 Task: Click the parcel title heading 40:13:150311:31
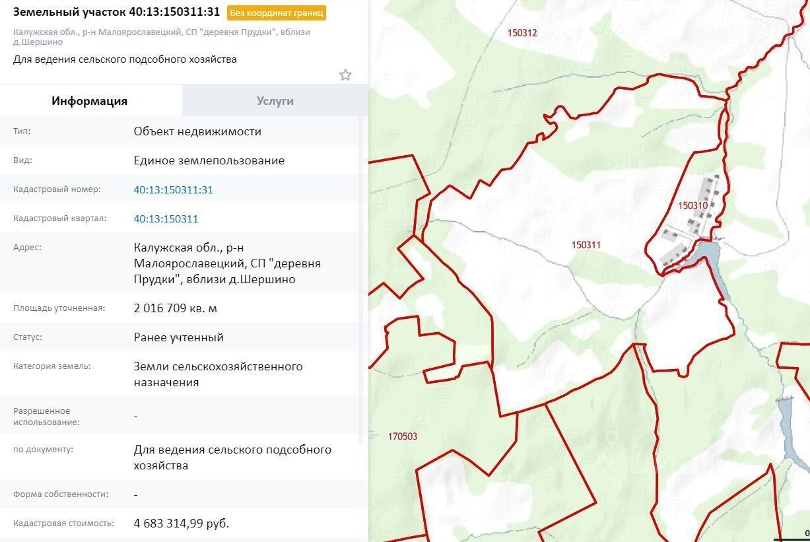[x=116, y=12]
